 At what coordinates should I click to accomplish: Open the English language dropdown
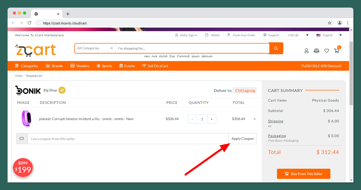(329, 35)
